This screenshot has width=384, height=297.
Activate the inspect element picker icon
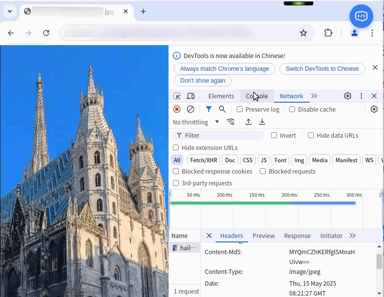(x=177, y=96)
